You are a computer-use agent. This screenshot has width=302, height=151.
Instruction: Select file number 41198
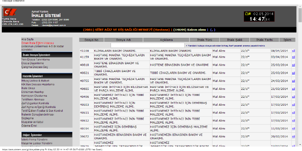click(84, 51)
